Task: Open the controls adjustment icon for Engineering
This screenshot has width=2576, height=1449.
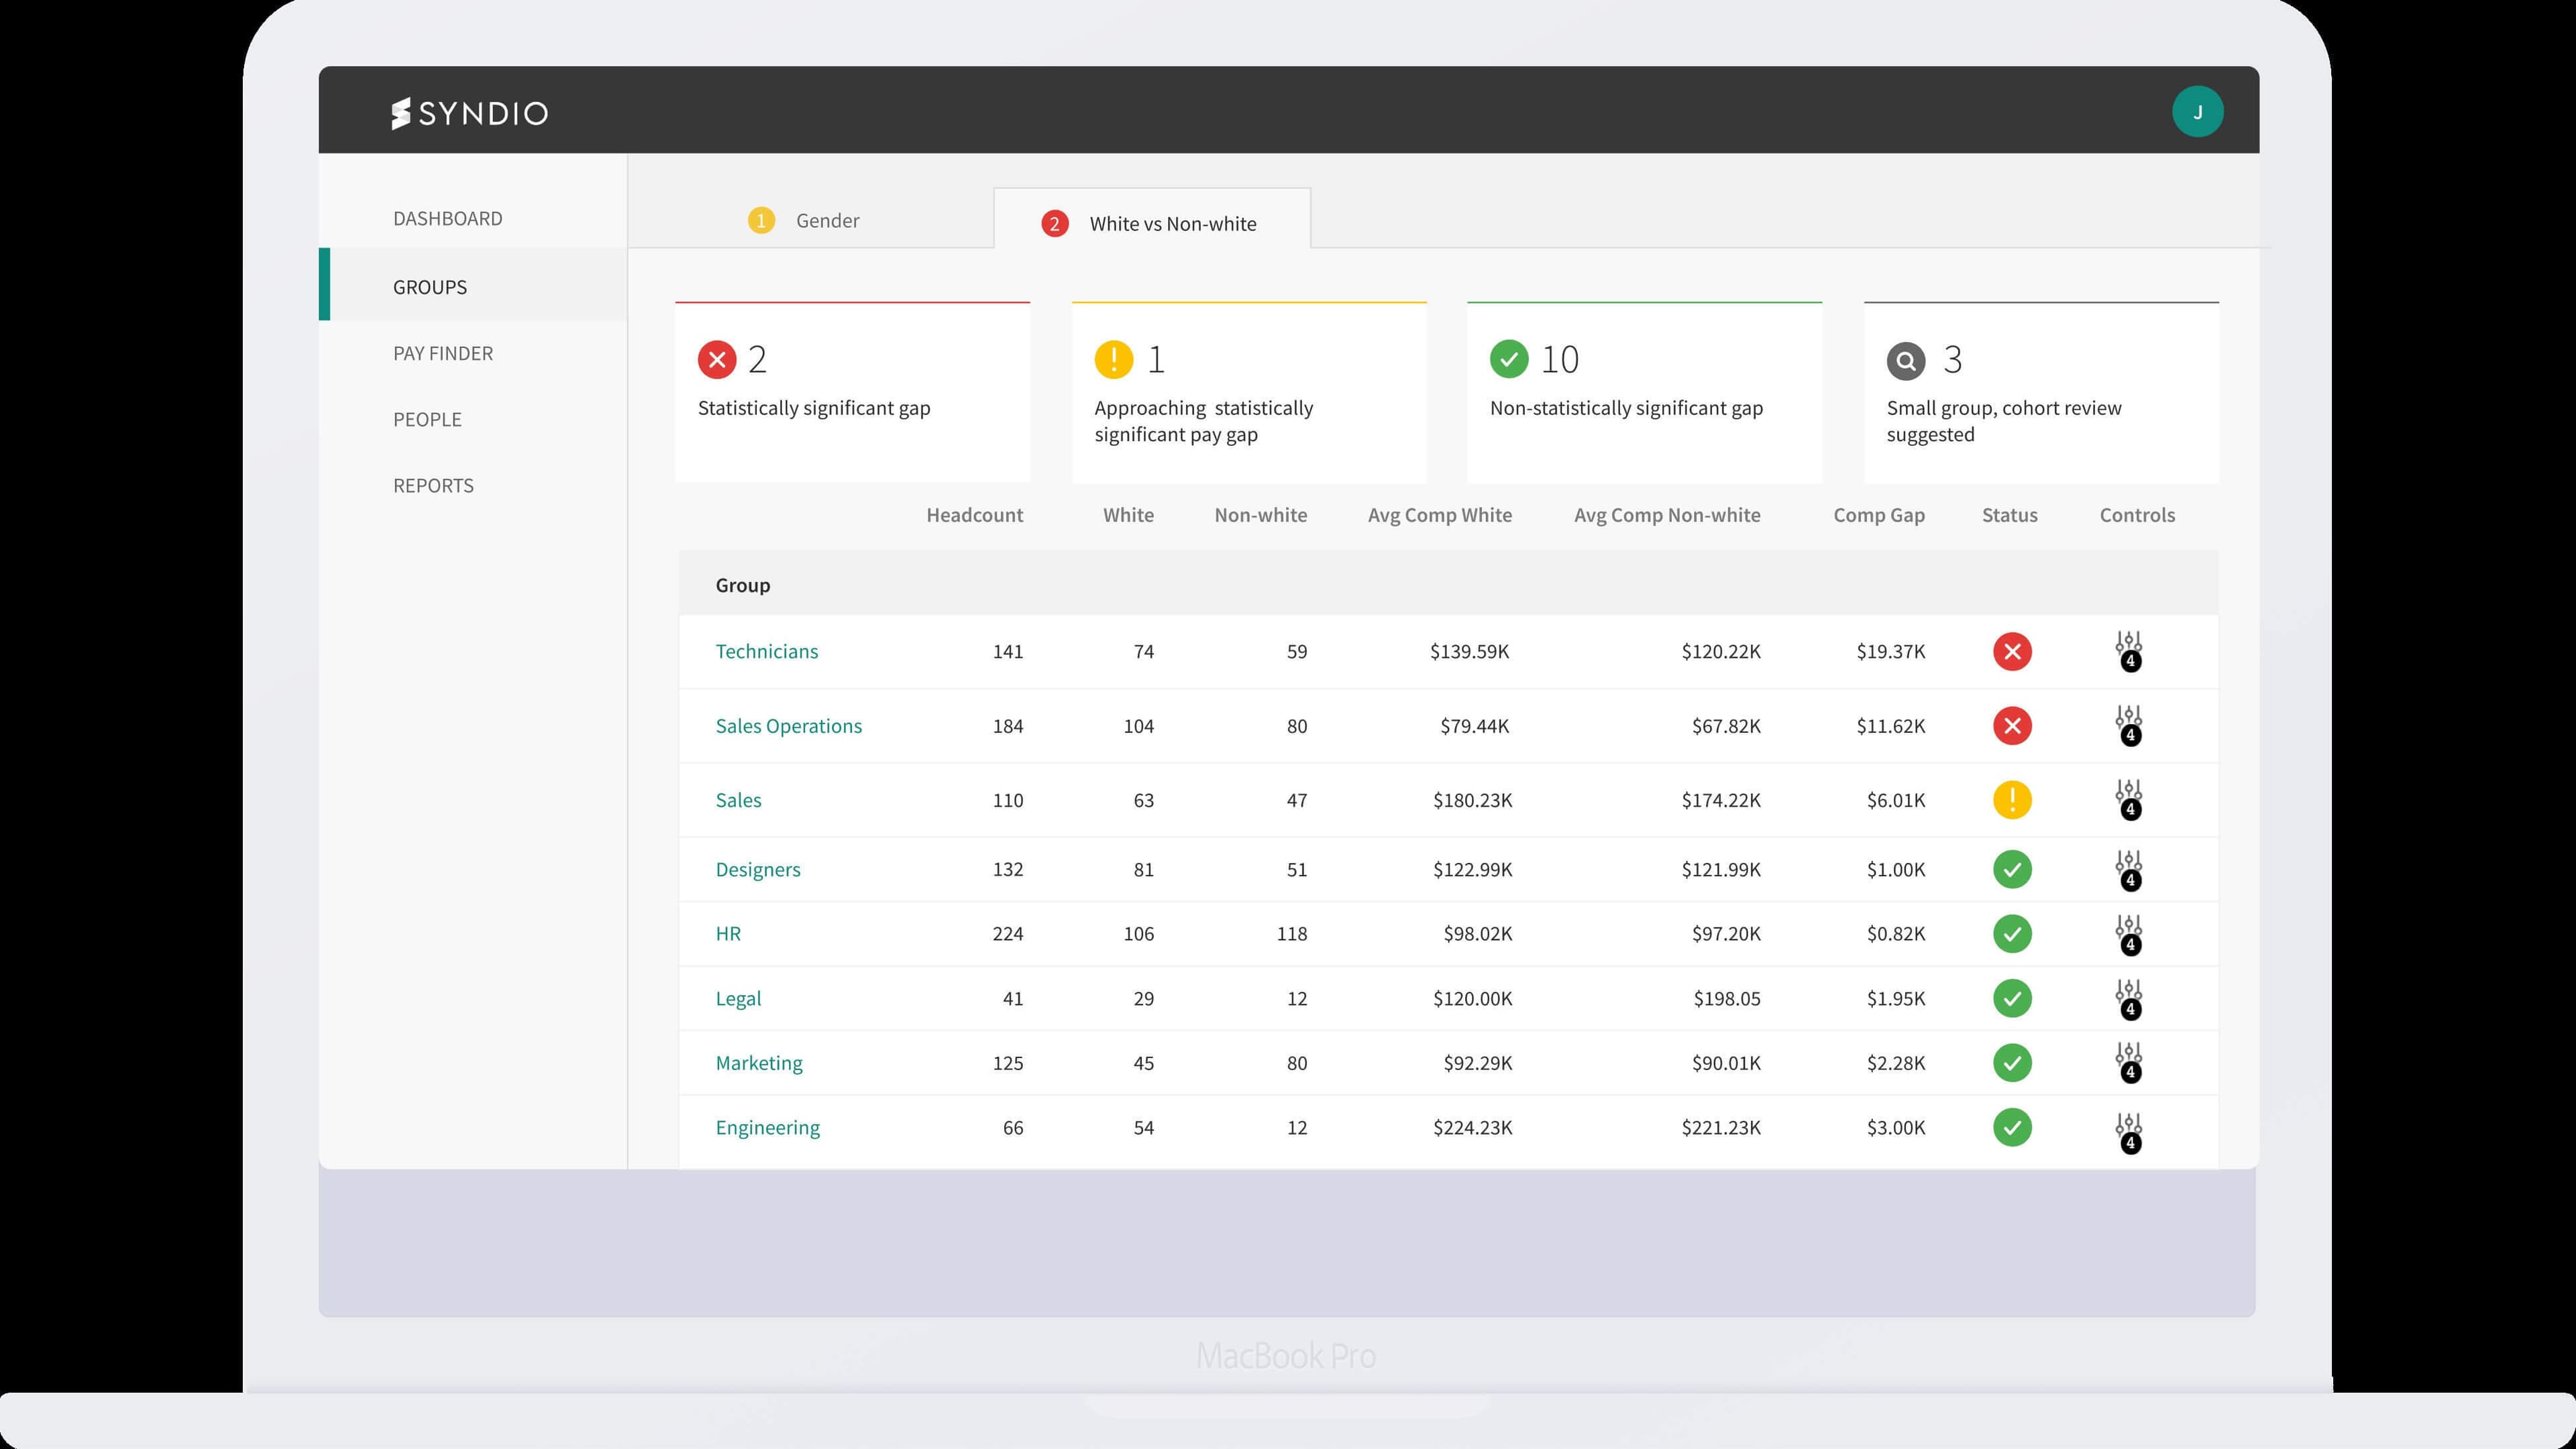Action: pyautogui.click(x=2130, y=1127)
